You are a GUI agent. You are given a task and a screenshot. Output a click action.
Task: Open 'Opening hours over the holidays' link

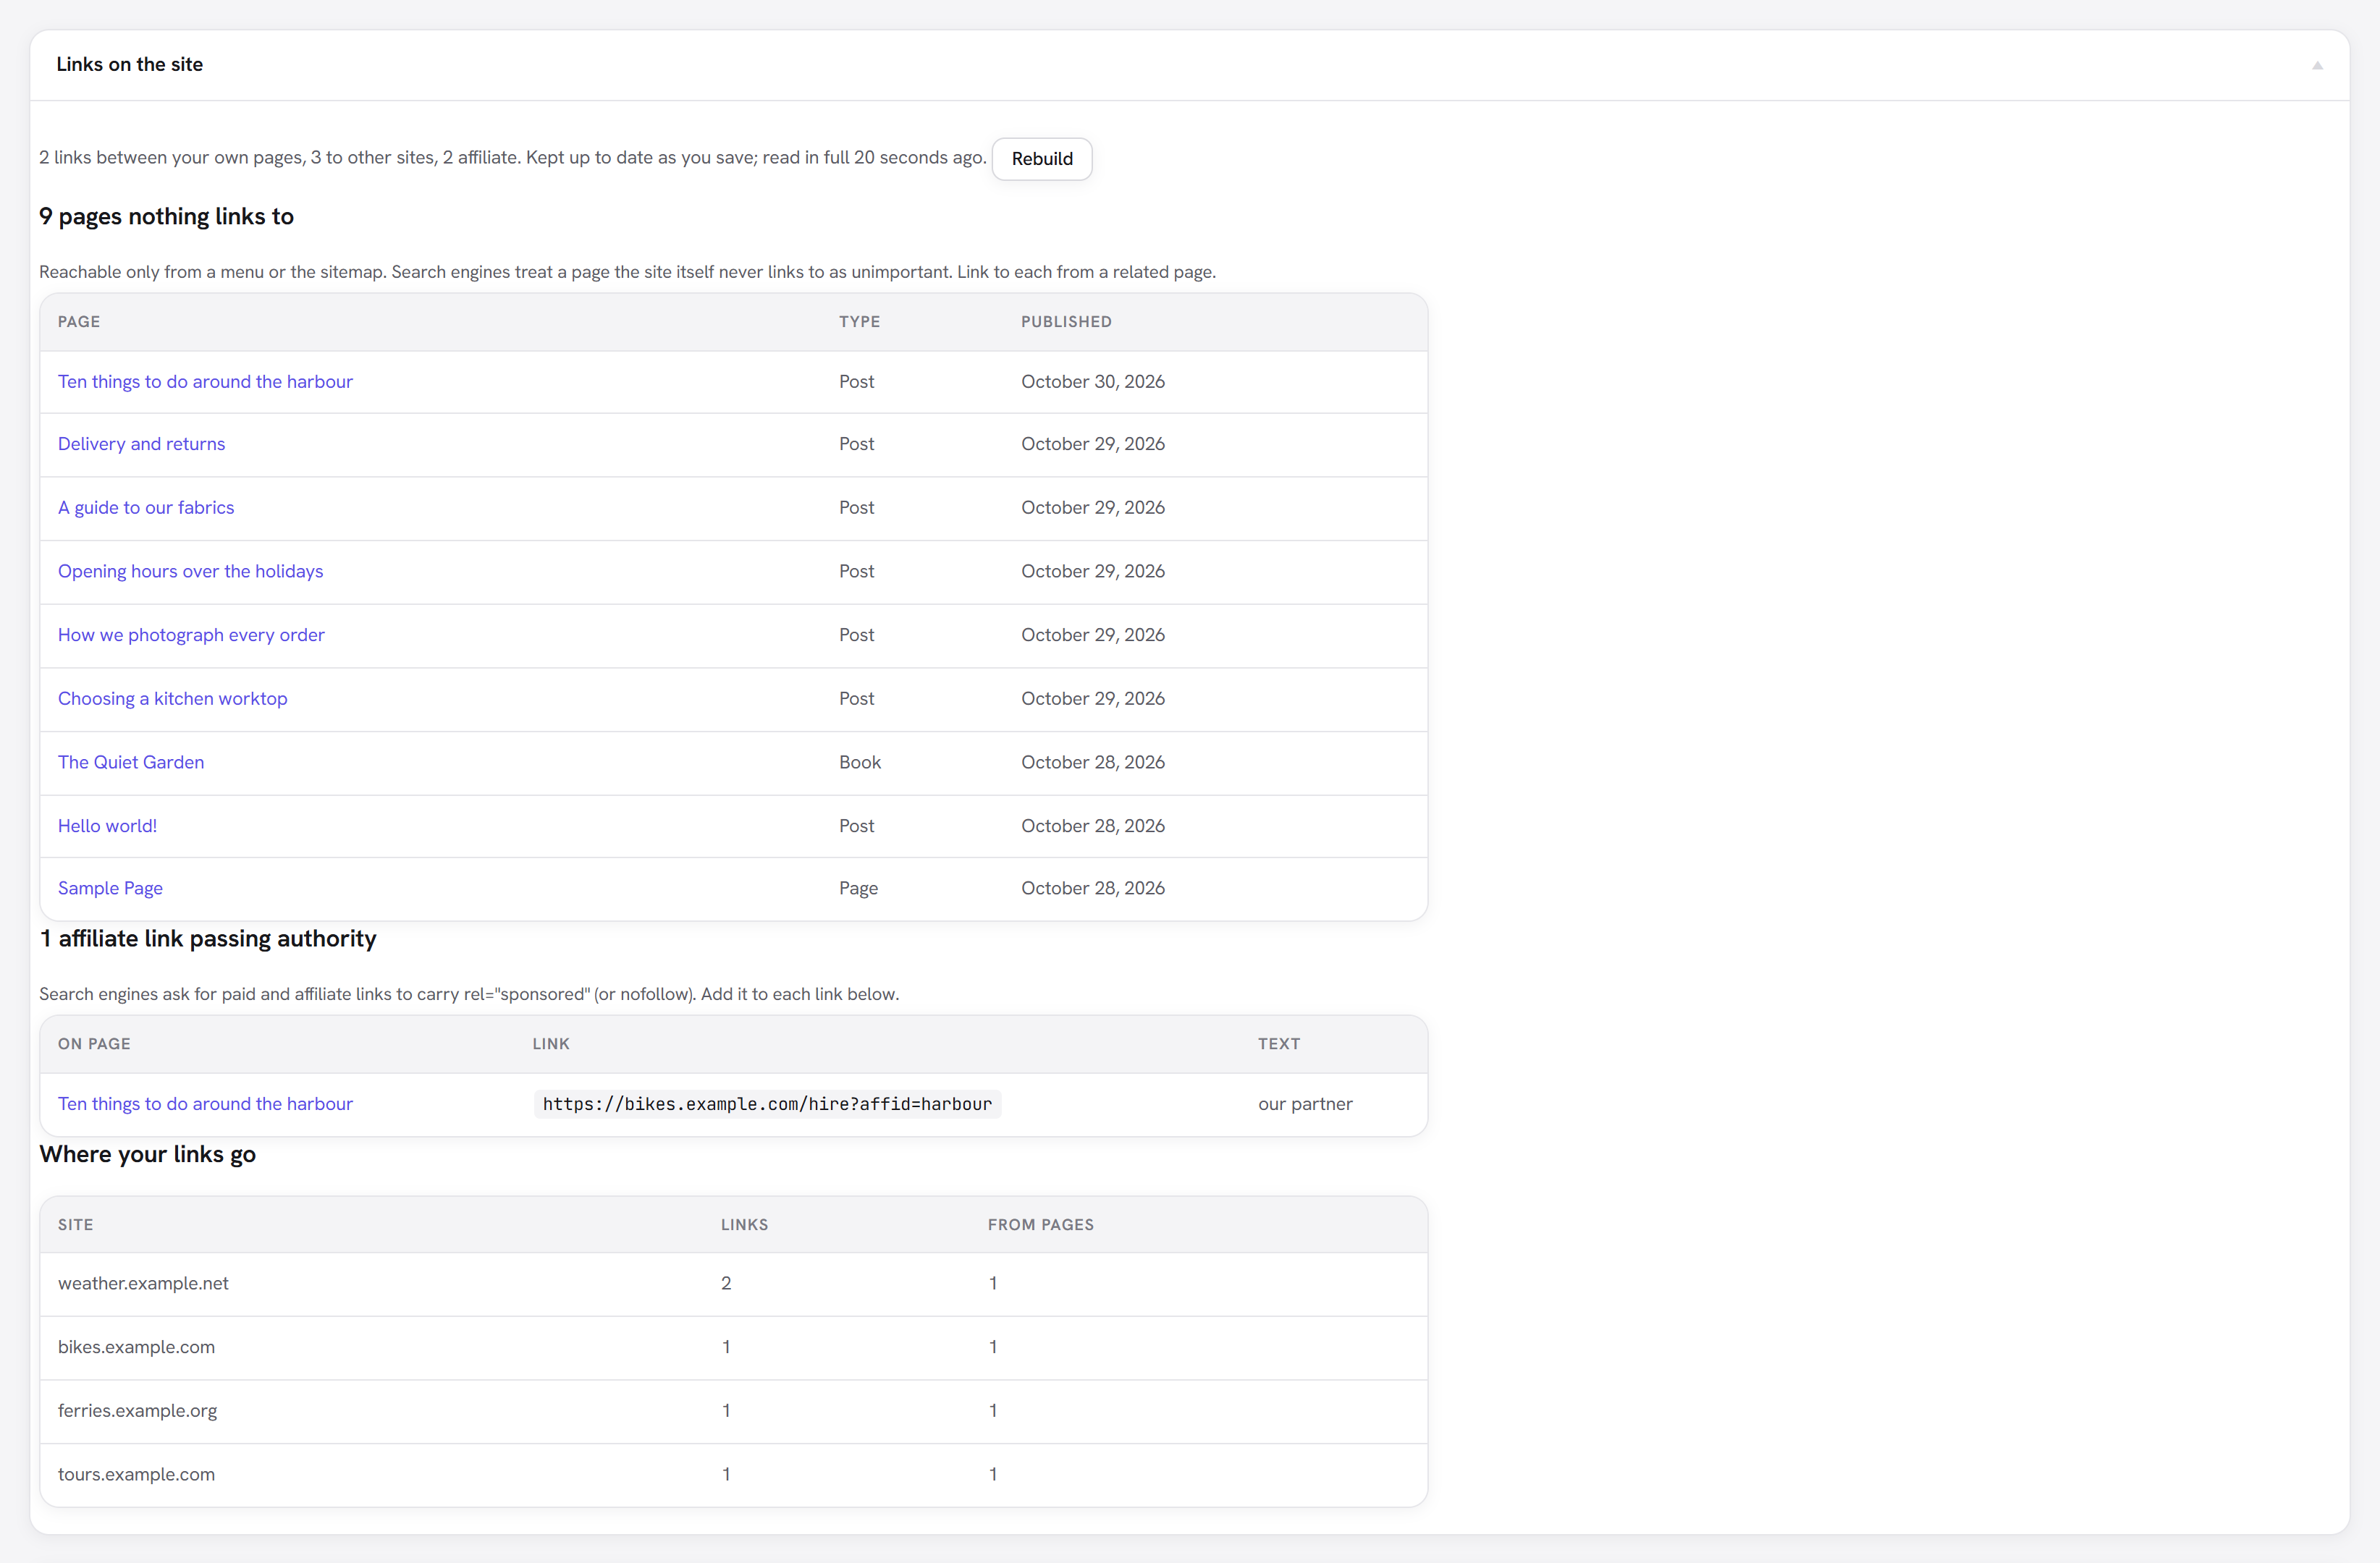click(190, 572)
